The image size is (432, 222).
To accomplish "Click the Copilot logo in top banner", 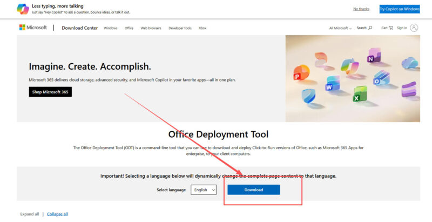I will [23, 9].
